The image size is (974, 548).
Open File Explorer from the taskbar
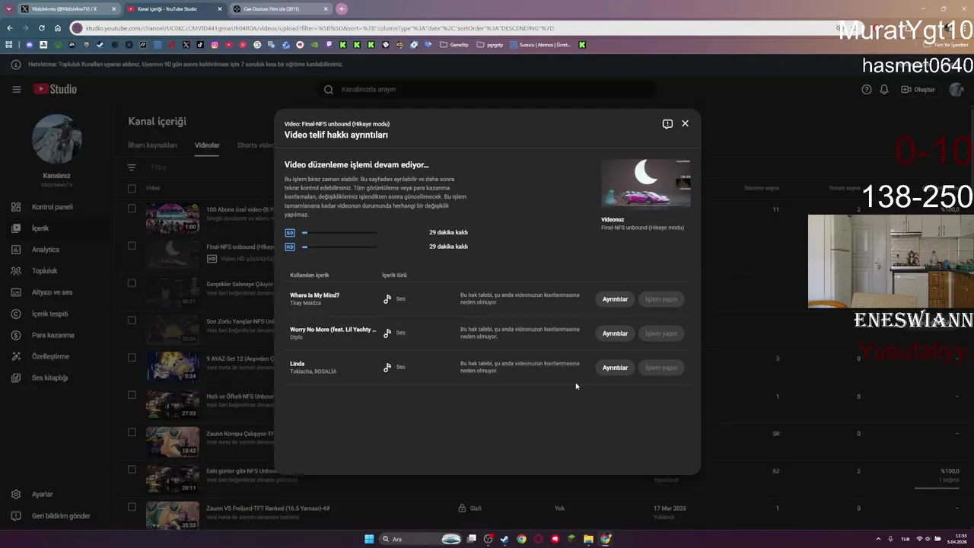588,539
